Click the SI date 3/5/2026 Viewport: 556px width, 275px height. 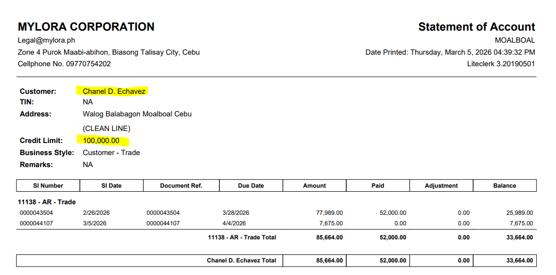pos(95,223)
